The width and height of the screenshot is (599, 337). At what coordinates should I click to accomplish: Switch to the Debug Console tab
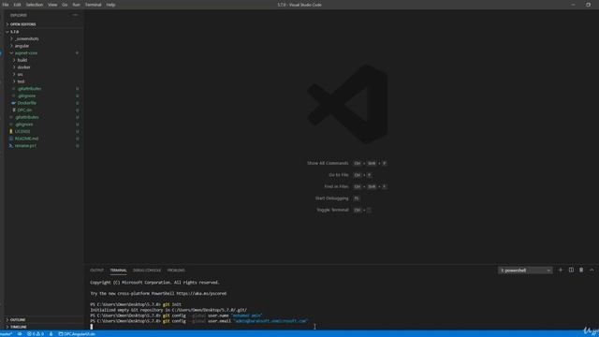pos(147,271)
